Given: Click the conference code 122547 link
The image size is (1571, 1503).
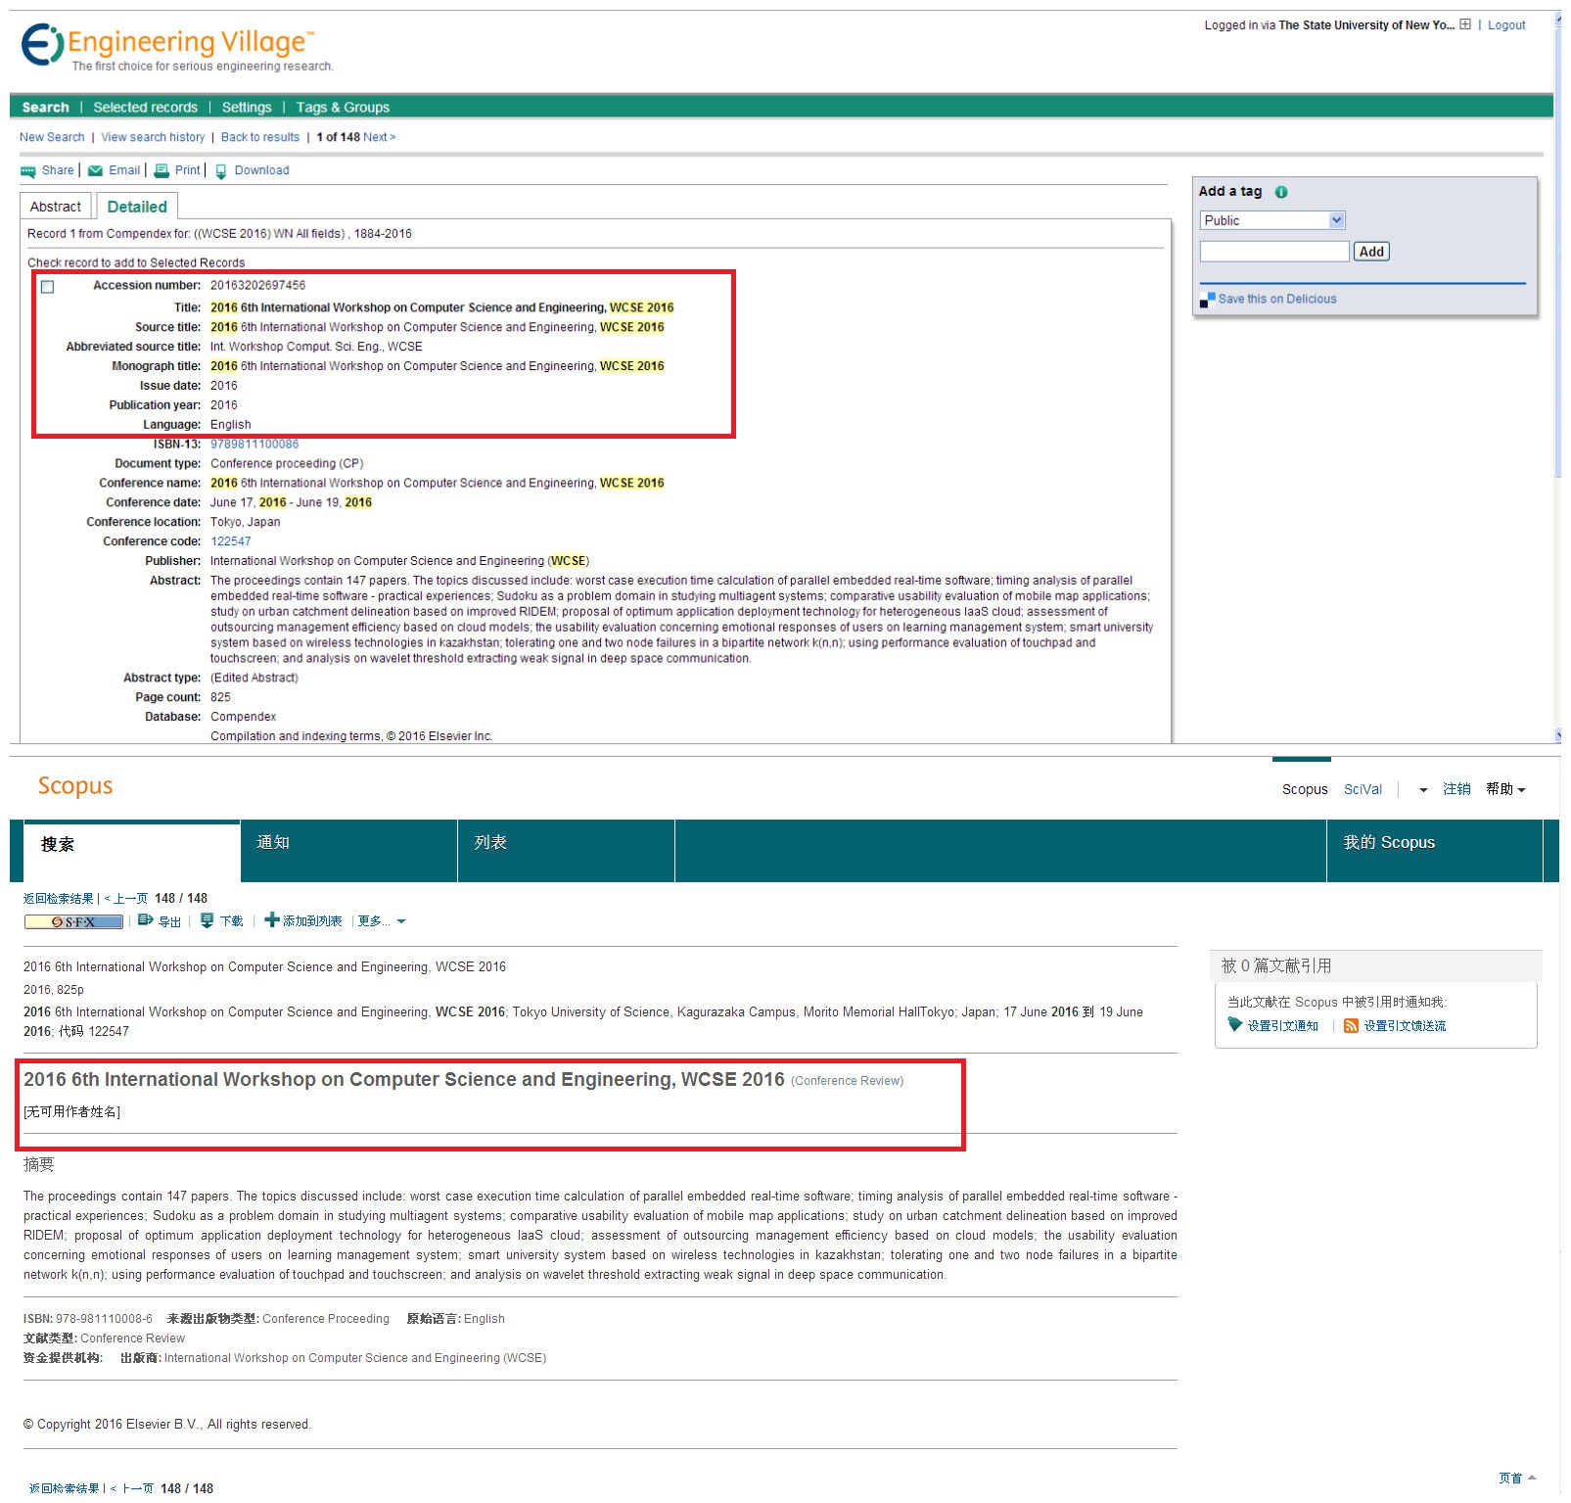Looking at the screenshot, I should click(x=231, y=541).
